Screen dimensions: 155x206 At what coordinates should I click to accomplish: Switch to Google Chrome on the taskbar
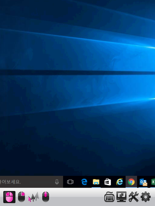coord(131,182)
